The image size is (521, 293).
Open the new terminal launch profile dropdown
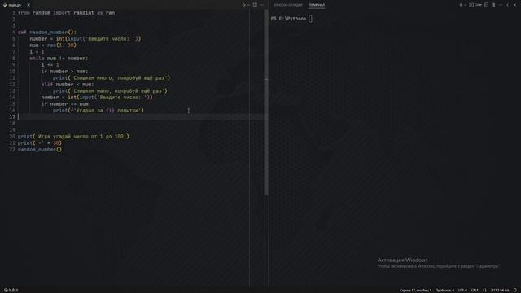tap(466, 5)
